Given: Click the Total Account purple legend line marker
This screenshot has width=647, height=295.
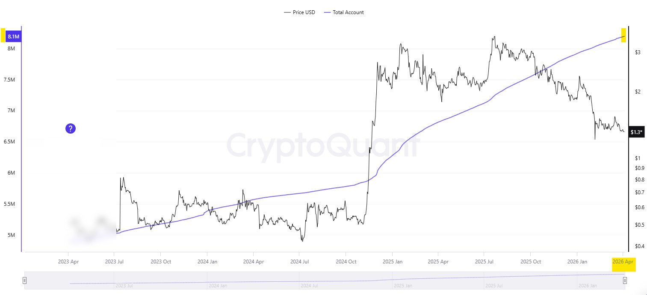Looking at the screenshot, I should pyautogui.click(x=328, y=12).
